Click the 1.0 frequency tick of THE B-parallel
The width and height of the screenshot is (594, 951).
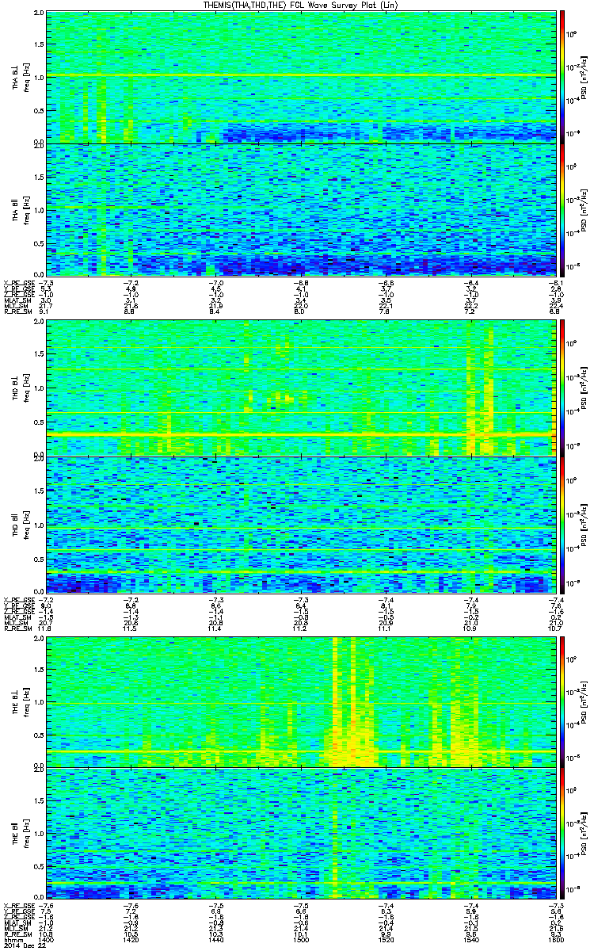pyautogui.click(x=38, y=835)
